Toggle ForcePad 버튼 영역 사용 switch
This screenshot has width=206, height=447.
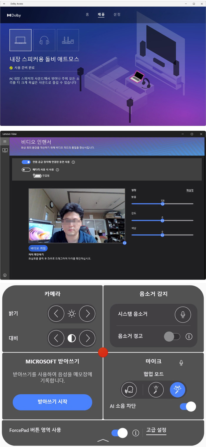[x=119, y=433]
